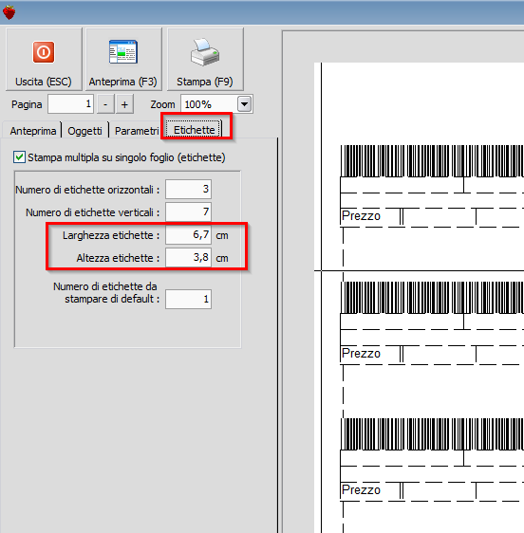
Task: Click the third barcode in the preview
Action: pyautogui.click(x=432, y=434)
